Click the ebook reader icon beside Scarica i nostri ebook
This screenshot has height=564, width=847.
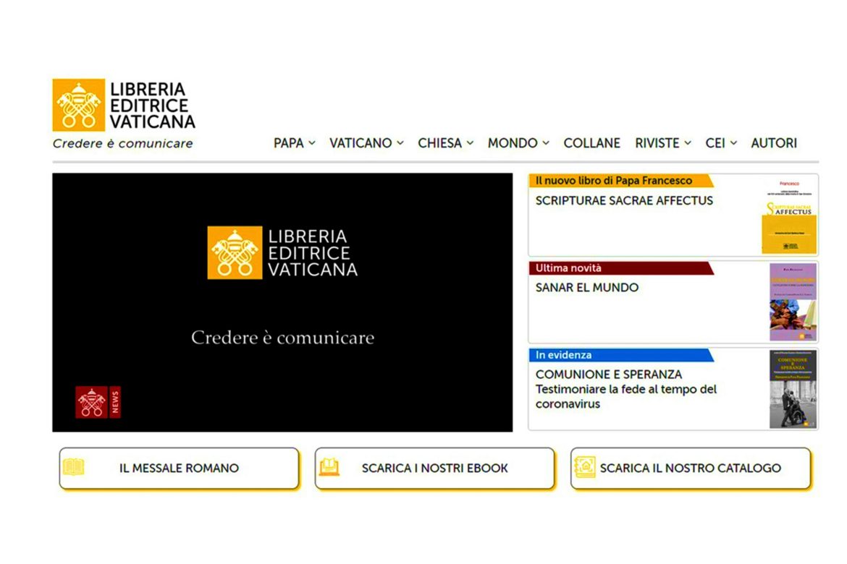point(329,467)
